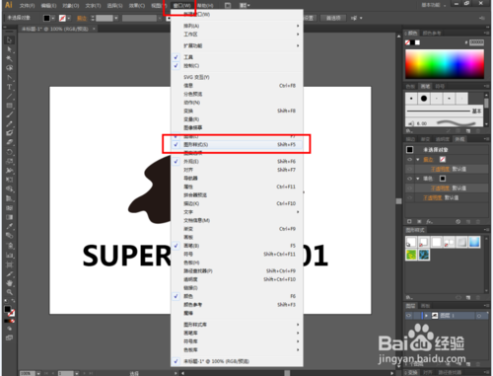Select the Paintbrush tool
Viewport: 493px width, 376px height.
(x=9, y=114)
